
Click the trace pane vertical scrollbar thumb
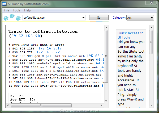point(106,56)
